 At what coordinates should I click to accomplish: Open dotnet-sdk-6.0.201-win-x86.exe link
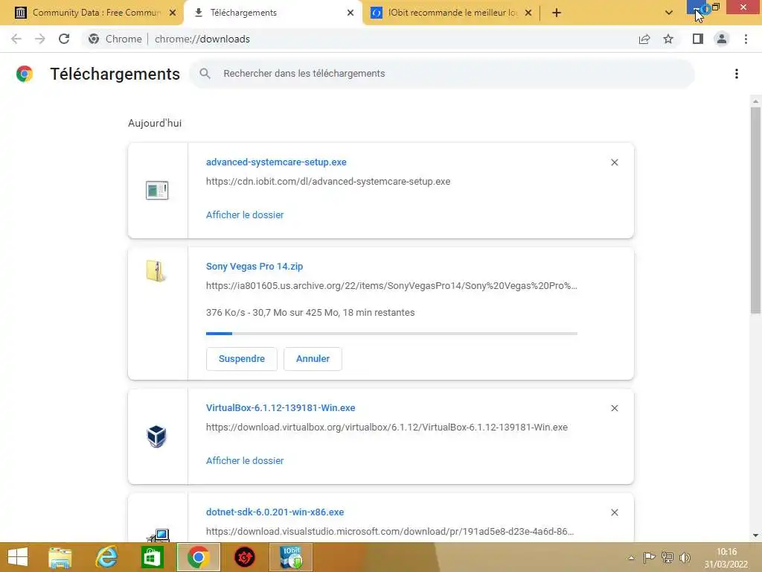(275, 512)
